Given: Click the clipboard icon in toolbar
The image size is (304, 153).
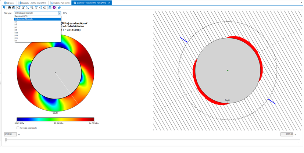Looking at the screenshot, I should point(50,7).
